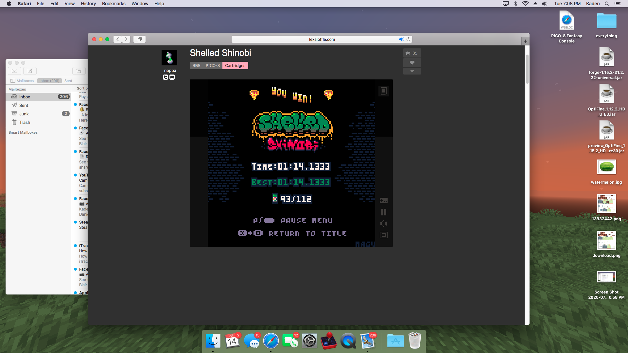Open Spotlight search
628x353 pixels.
point(607,4)
